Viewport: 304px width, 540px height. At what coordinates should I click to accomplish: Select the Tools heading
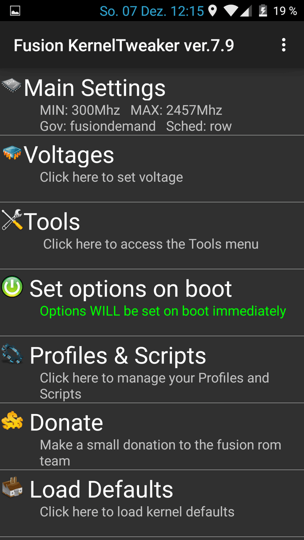pyautogui.click(x=52, y=221)
